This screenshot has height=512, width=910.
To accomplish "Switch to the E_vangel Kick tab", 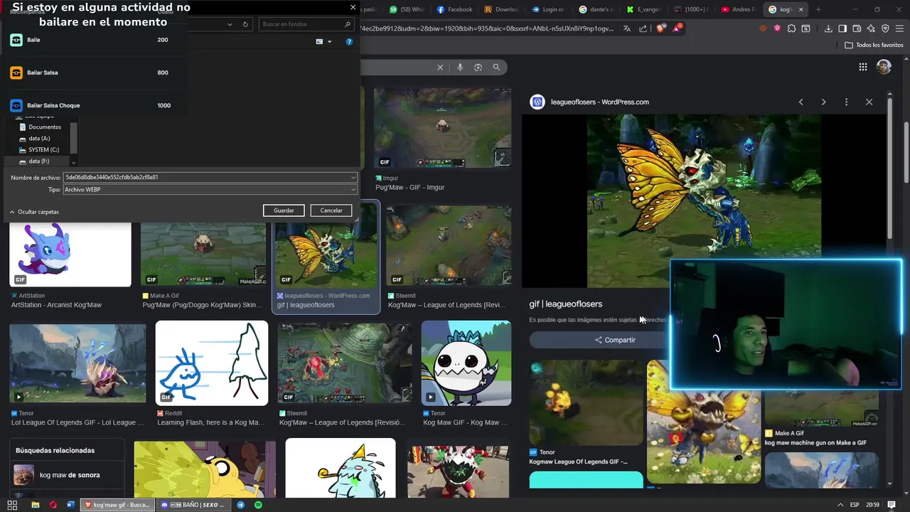I will click(643, 9).
